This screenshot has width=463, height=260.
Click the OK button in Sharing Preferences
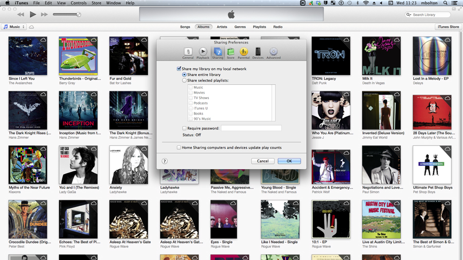point(289,161)
